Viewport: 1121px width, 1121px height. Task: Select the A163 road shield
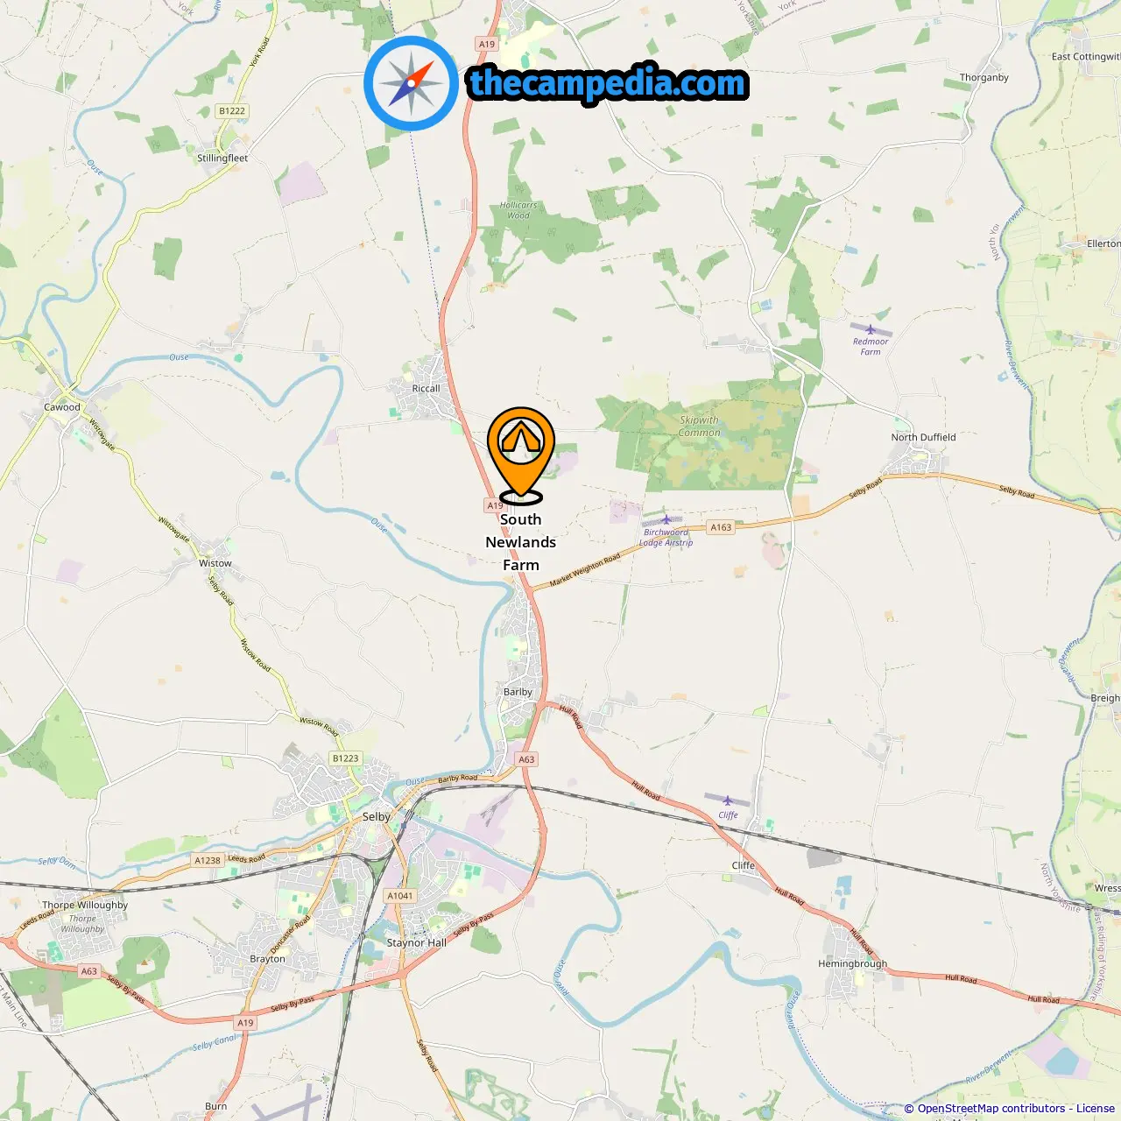[x=721, y=527]
